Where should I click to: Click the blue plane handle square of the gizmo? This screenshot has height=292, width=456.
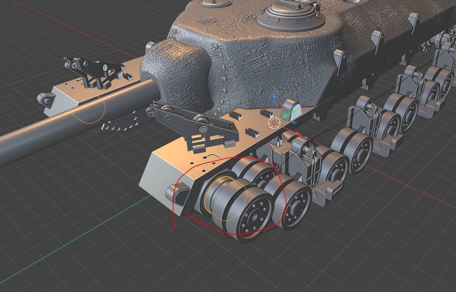(x=294, y=123)
